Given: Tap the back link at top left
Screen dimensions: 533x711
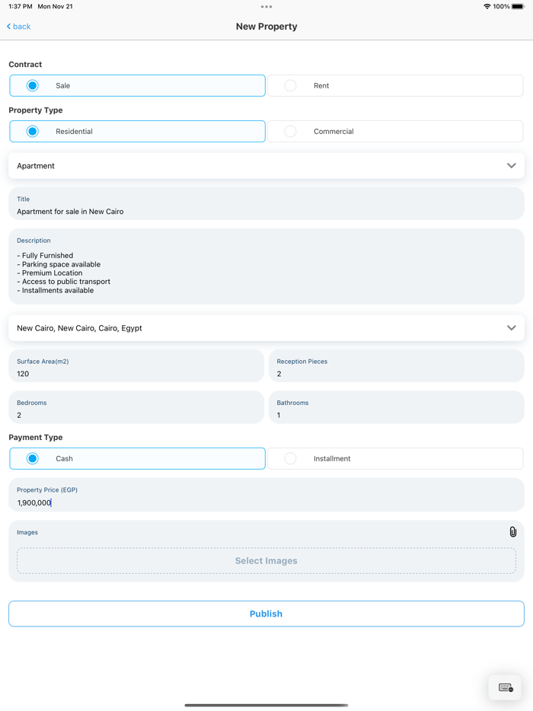Looking at the screenshot, I should [18, 26].
